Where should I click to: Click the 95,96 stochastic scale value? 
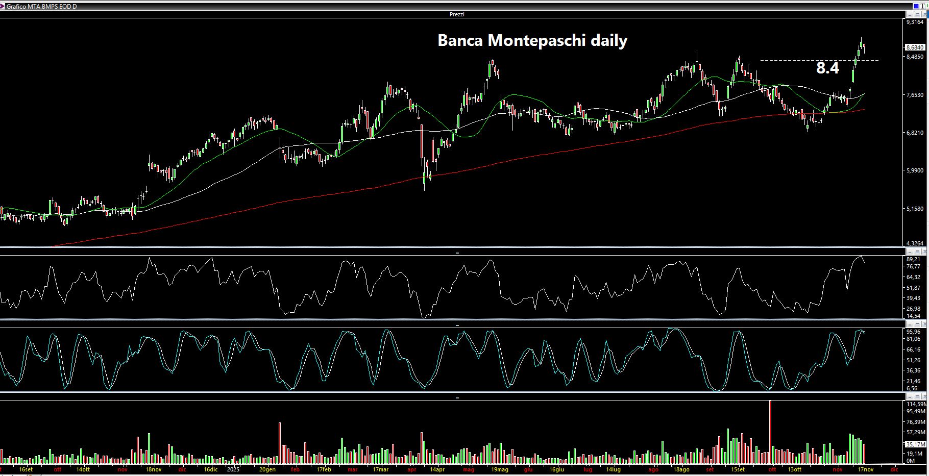(x=913, y=332)
